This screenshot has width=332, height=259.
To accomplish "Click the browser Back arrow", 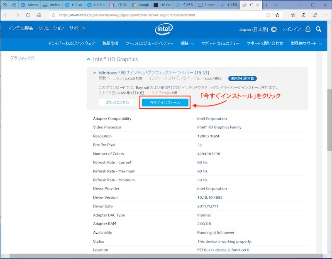I will pyautogui.click(x=6, y=15).
